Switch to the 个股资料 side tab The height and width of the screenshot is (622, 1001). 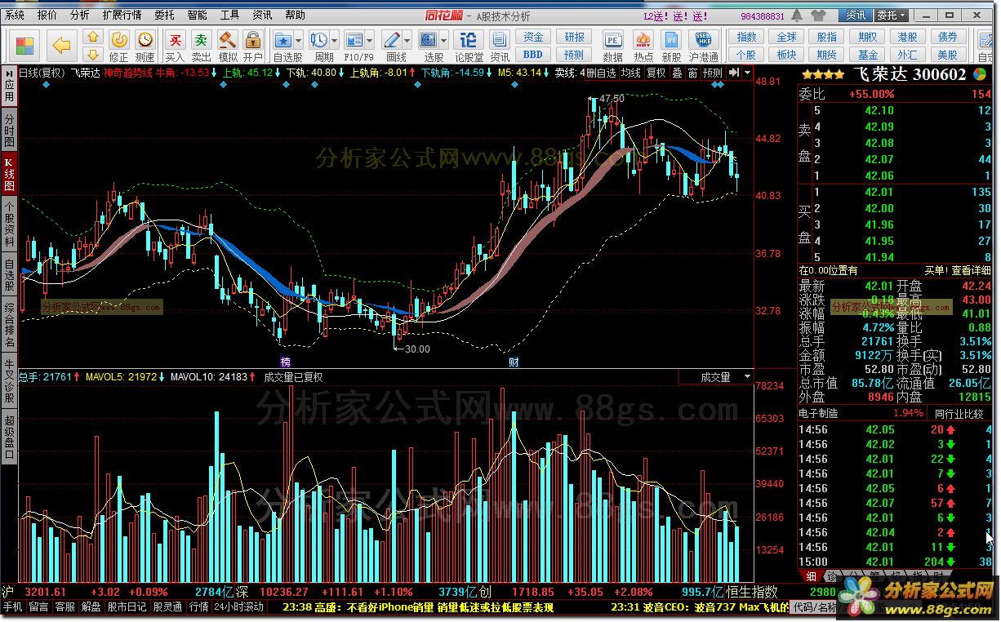click(x=9, y=222)
